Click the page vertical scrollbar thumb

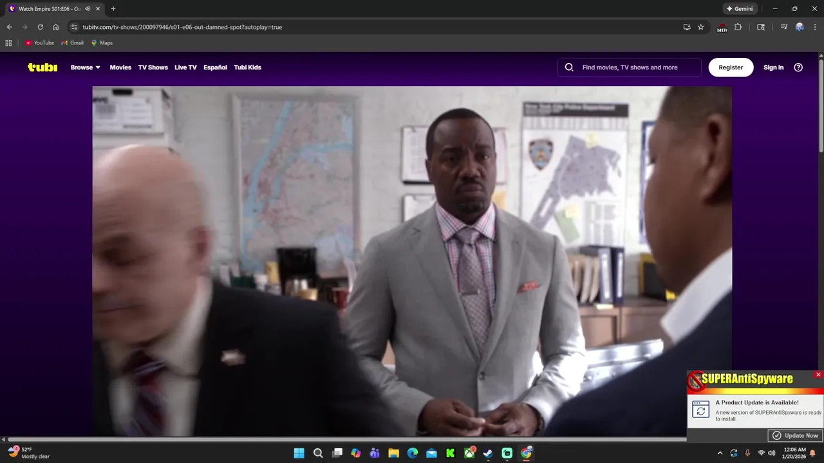click(x=821, y=106)
